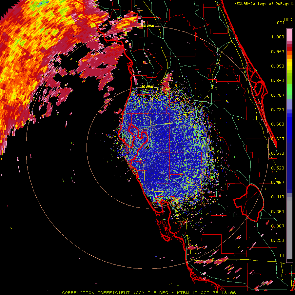Select the 0.787 scale value
This screenshot has height=295, width=295.
(x=278, y=95)
